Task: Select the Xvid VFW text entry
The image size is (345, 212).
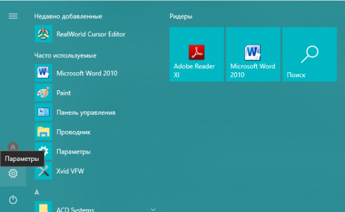Action: [x=70, y=171]
